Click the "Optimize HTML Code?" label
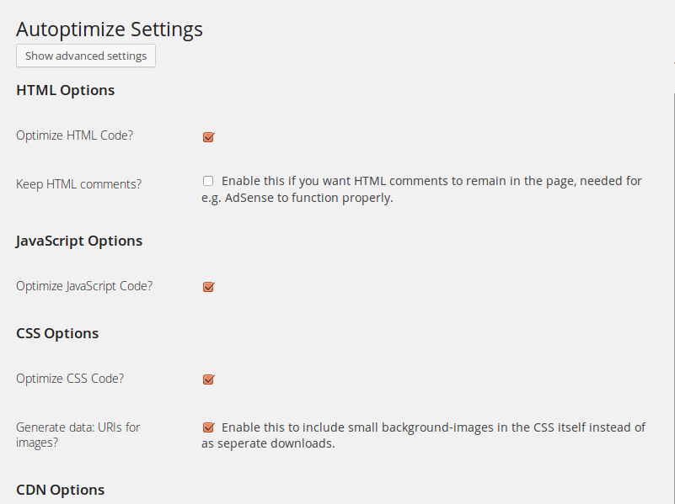Viewport: 675px width, 504px height. click(x=74, y=135)
